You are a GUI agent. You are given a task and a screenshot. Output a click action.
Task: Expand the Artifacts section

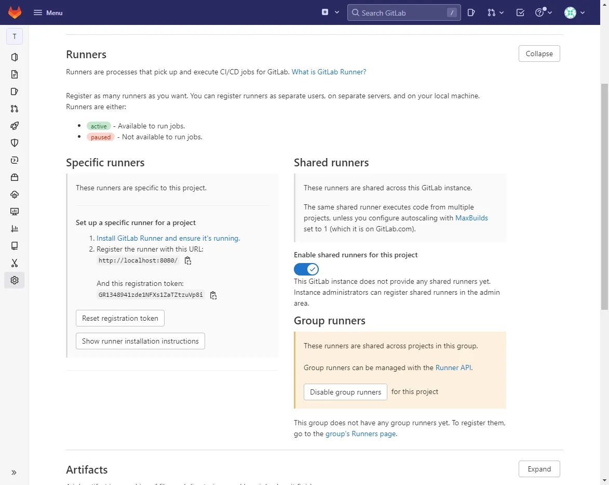pos(539,469)
